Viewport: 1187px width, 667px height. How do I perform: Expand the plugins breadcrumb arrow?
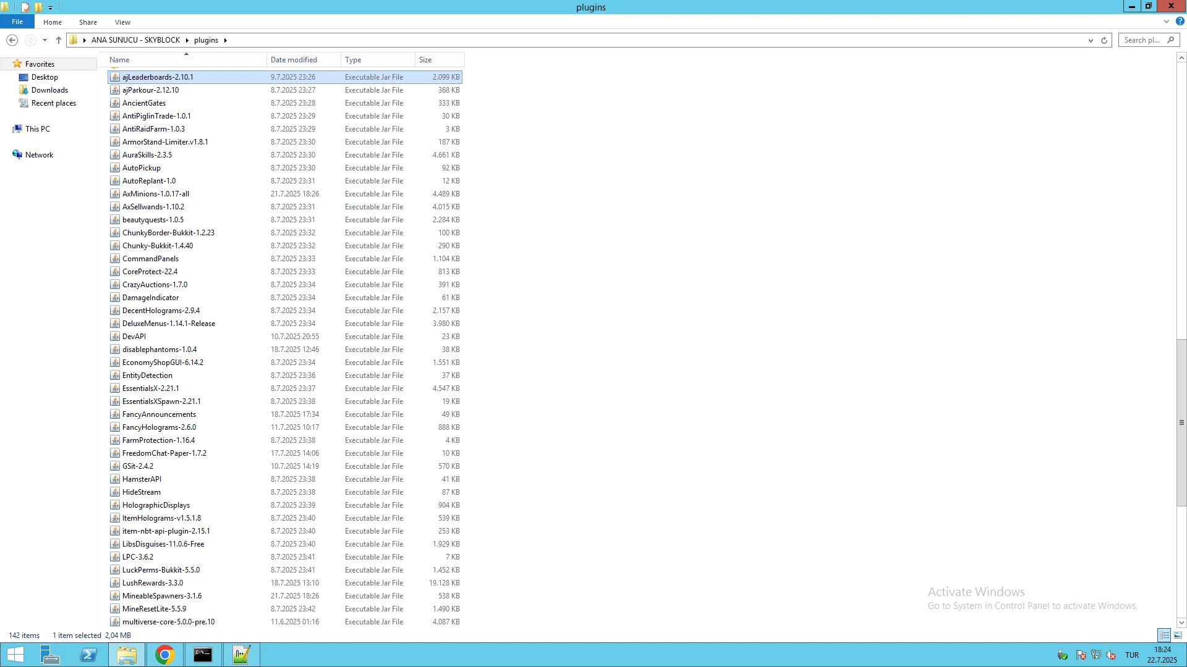coord(226,40)
